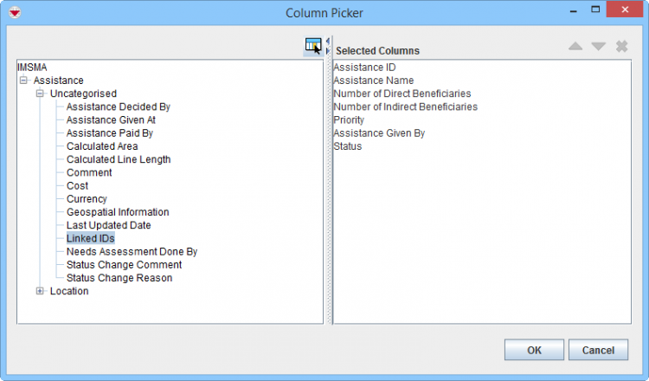This screenshot has height=381, width=649.
Task: Choose Calculated Area in the tree
Action: [102, 146]
